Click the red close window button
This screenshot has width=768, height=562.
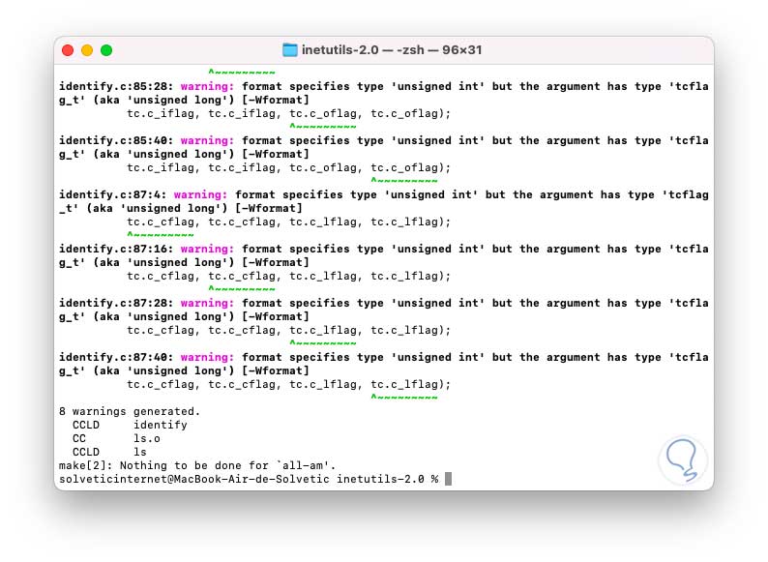click(x=68, y=50)
